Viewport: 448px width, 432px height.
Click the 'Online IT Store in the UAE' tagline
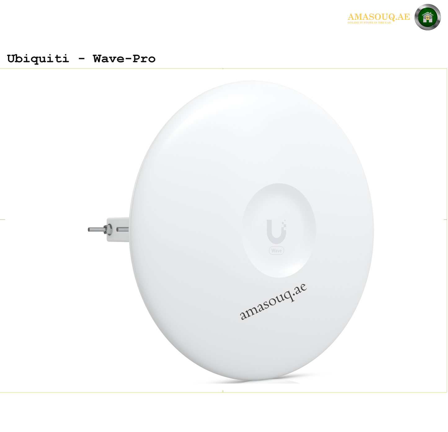pyautogui.click(x=369, y=23)
